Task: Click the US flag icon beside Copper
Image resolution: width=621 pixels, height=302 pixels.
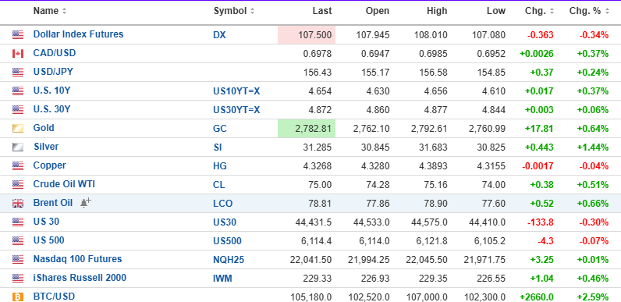Action: (x=18, y=165)
